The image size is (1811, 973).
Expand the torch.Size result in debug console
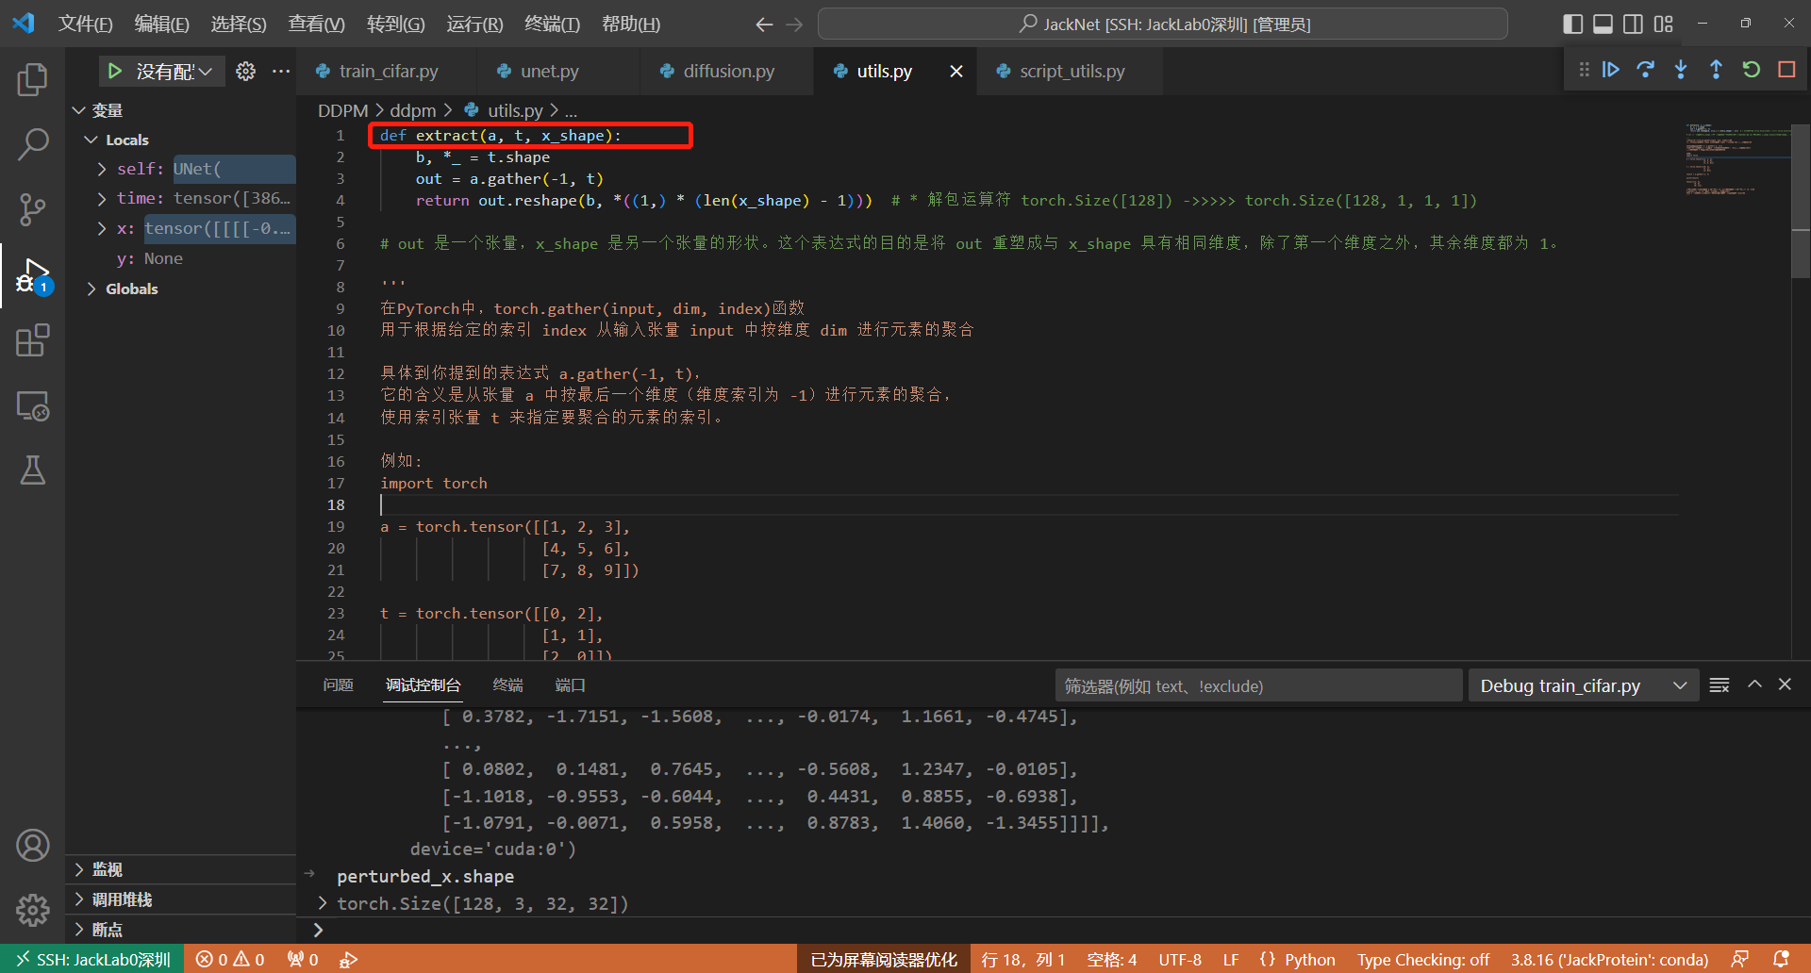pyautogui.click(x=323, y=903)
